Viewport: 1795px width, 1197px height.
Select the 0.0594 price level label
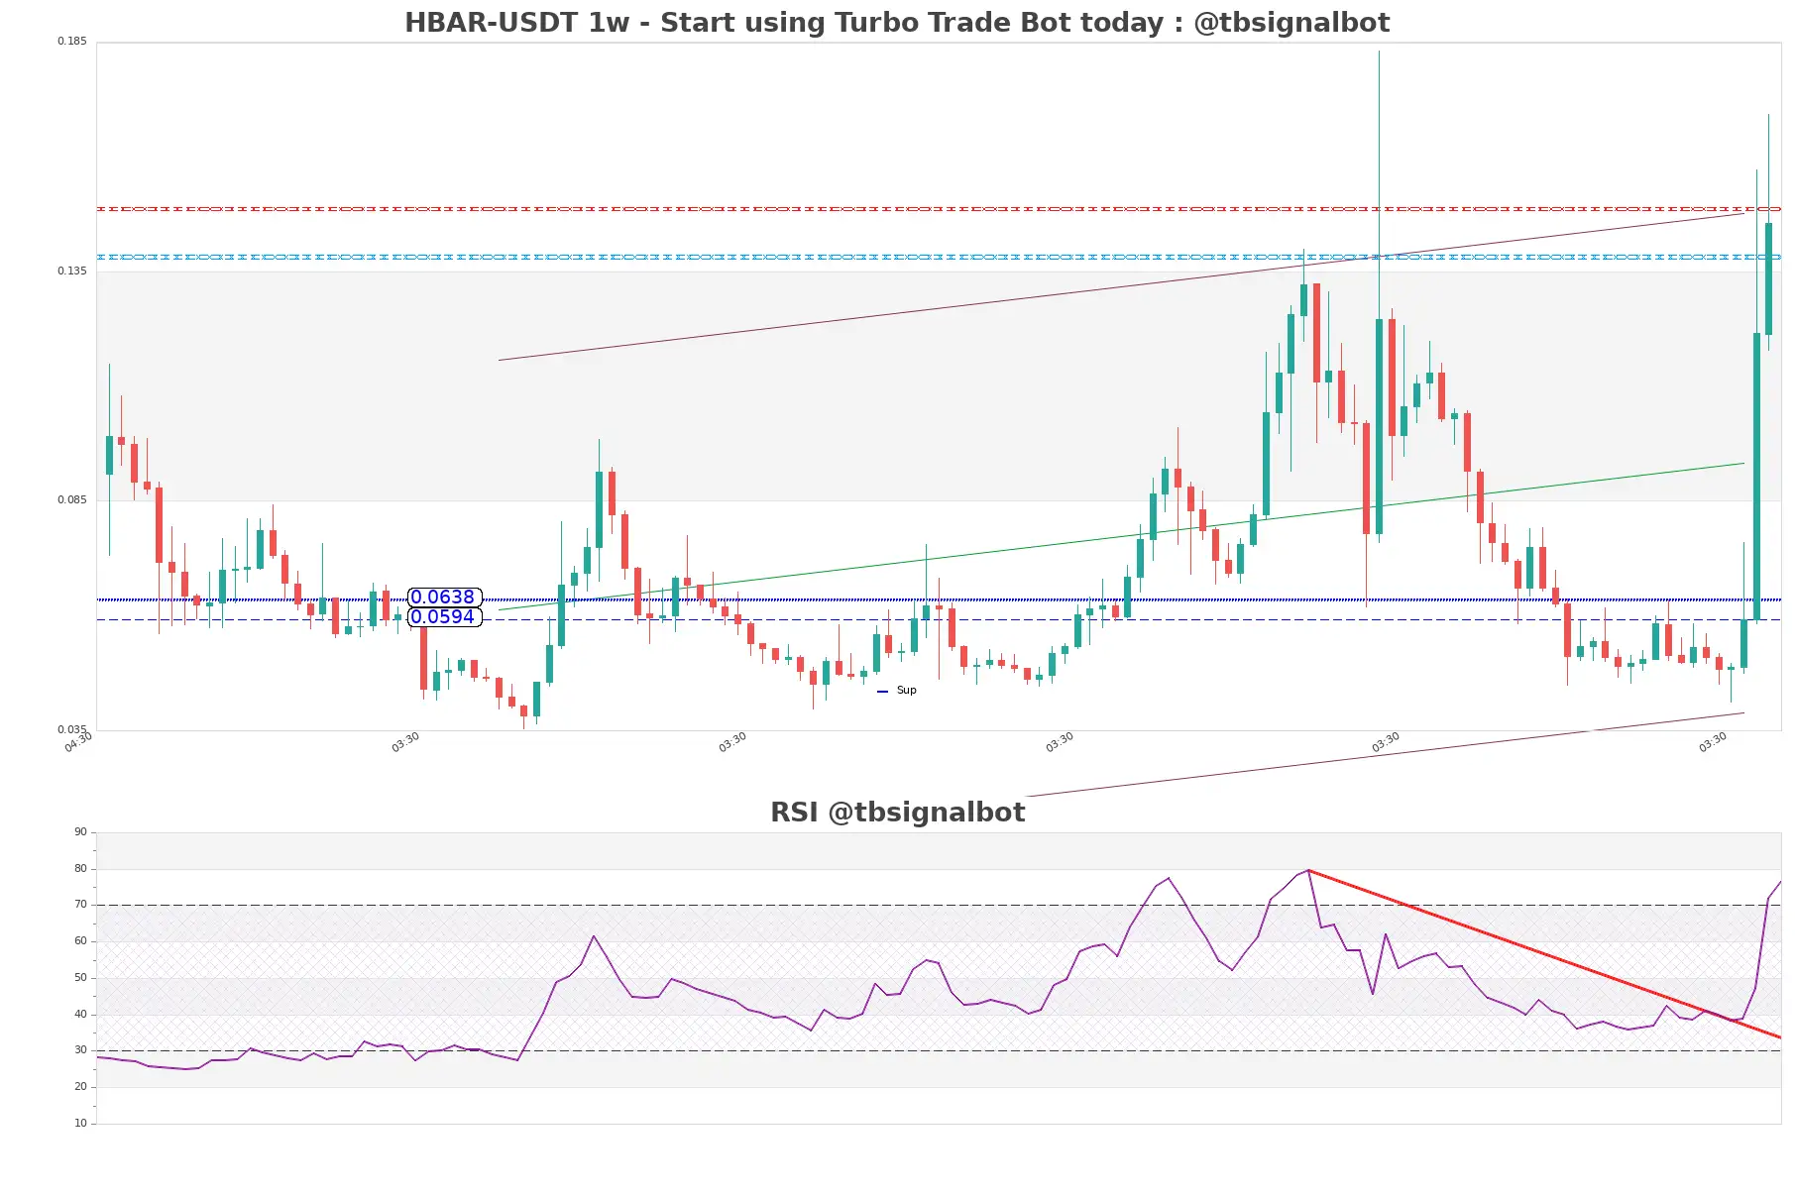click(x=444, y=616)
